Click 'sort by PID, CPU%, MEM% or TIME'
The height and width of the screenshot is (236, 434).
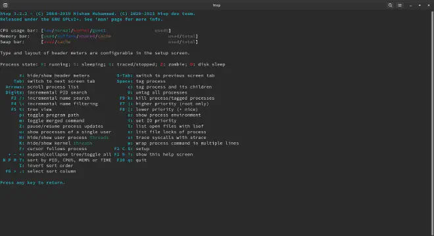pyautogui.click(x=69, y=160)
